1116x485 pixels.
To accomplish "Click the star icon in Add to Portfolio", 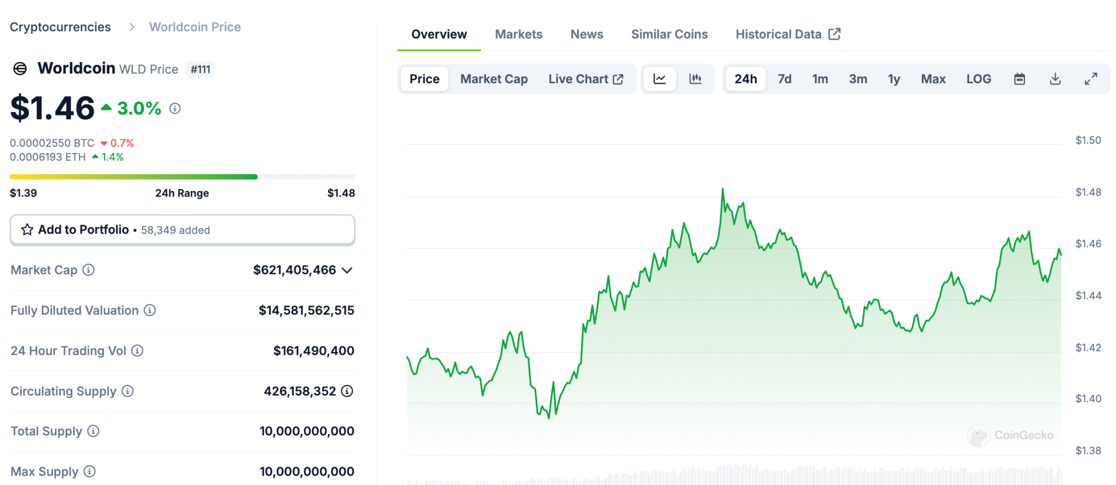I will click(x=27, y=230).
